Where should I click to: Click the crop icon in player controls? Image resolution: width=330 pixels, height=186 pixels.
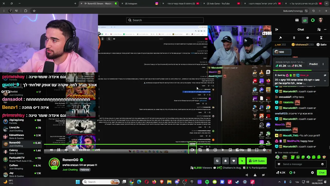coord(200,150)
